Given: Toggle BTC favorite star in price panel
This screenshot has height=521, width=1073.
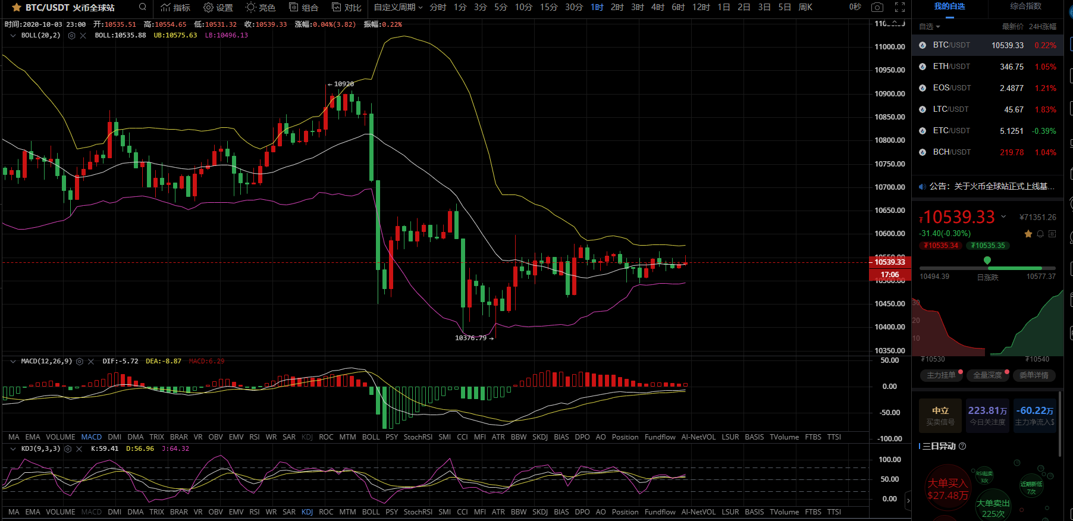Looking at the screenshot, I should [x=1028, y=234].
